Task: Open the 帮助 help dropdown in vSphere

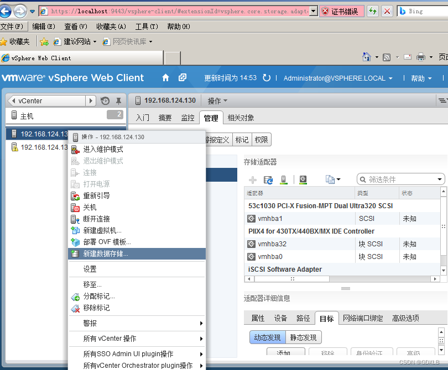Action: pos(421,78)
